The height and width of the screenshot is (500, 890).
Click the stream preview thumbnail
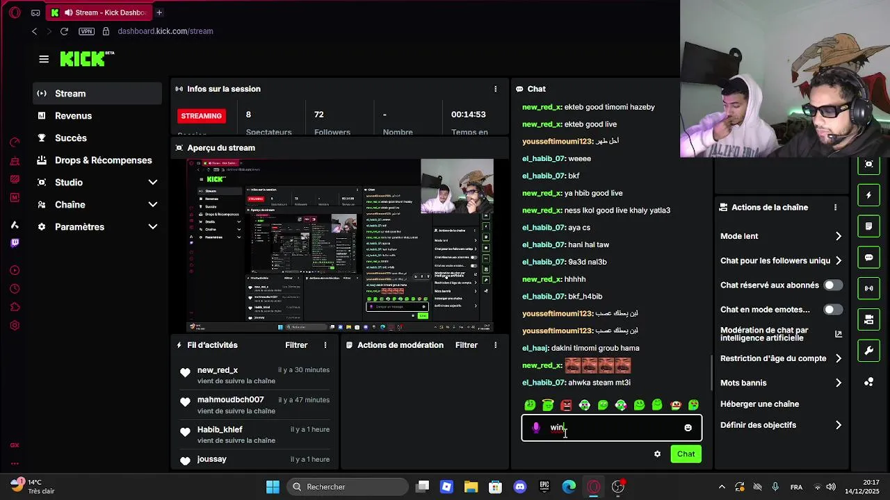[x=340, y=246]
